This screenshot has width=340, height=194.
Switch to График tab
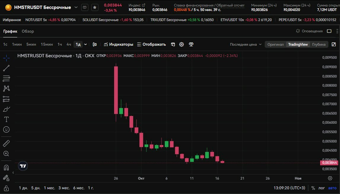[10, 31]
